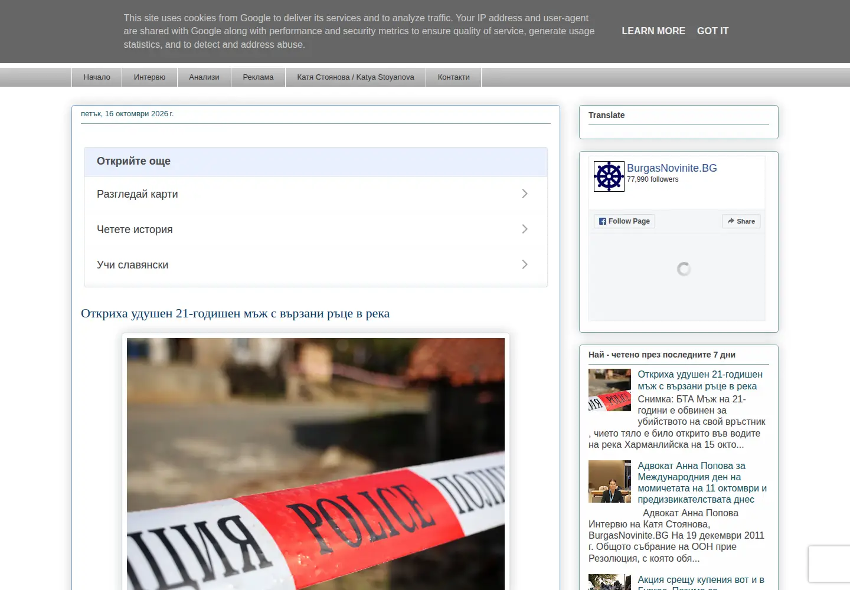Click the Translate widget heading

[x=607, y=115]
